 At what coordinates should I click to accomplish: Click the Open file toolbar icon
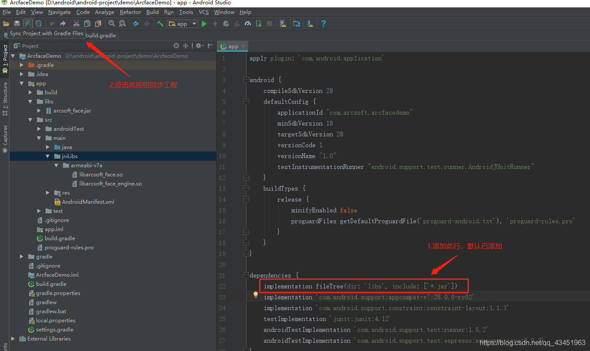(x=6, y=23)
